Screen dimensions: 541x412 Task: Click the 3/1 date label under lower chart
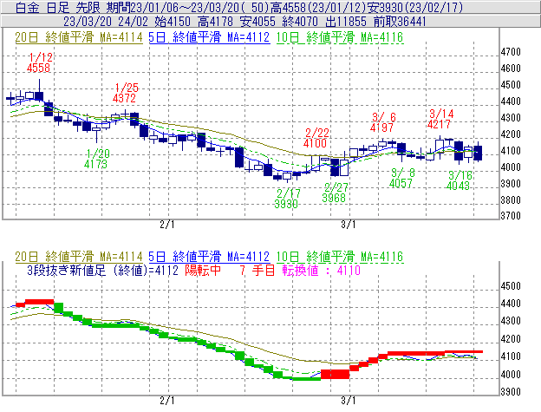(349, 401)
